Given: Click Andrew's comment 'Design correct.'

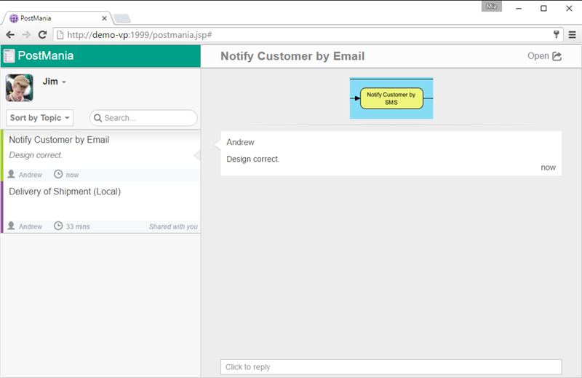Looking at the screenshot, I should click(x=253, y=159).
